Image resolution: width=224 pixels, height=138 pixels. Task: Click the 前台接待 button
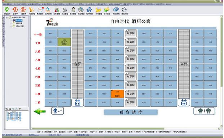pos(131,112)
